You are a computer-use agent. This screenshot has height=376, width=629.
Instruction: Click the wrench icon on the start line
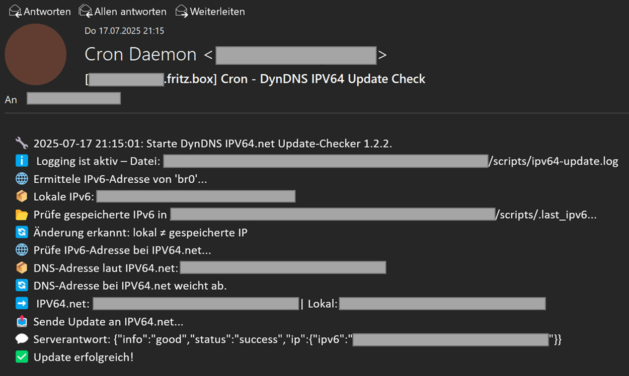22,143
